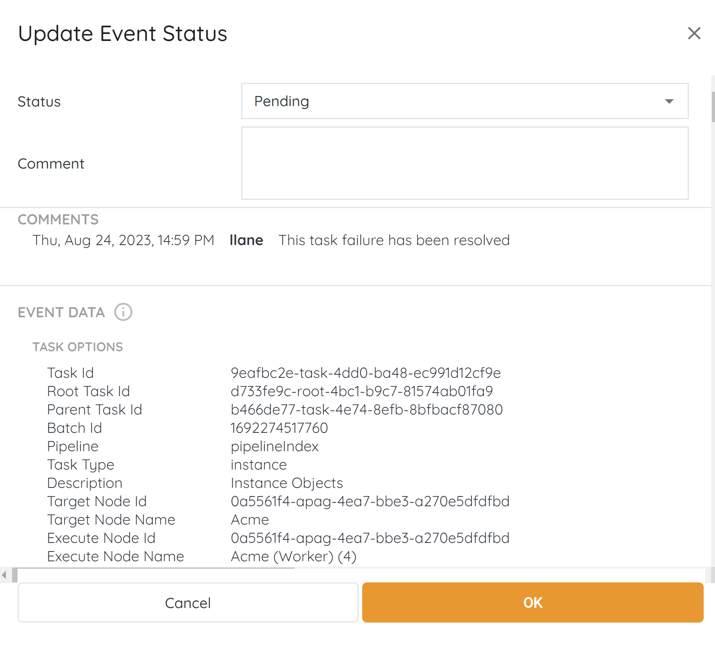Open the Status dropdown showing Pending

click(x=464, y=101)
